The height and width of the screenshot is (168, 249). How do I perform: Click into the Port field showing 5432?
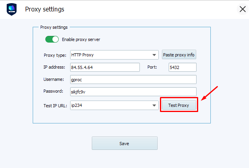pos(182,67)
